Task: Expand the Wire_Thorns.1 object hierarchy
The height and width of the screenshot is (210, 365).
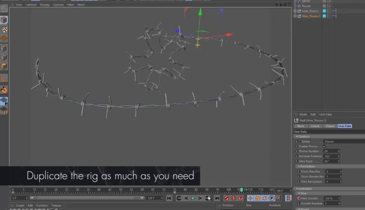Action: tap(295, 16)
